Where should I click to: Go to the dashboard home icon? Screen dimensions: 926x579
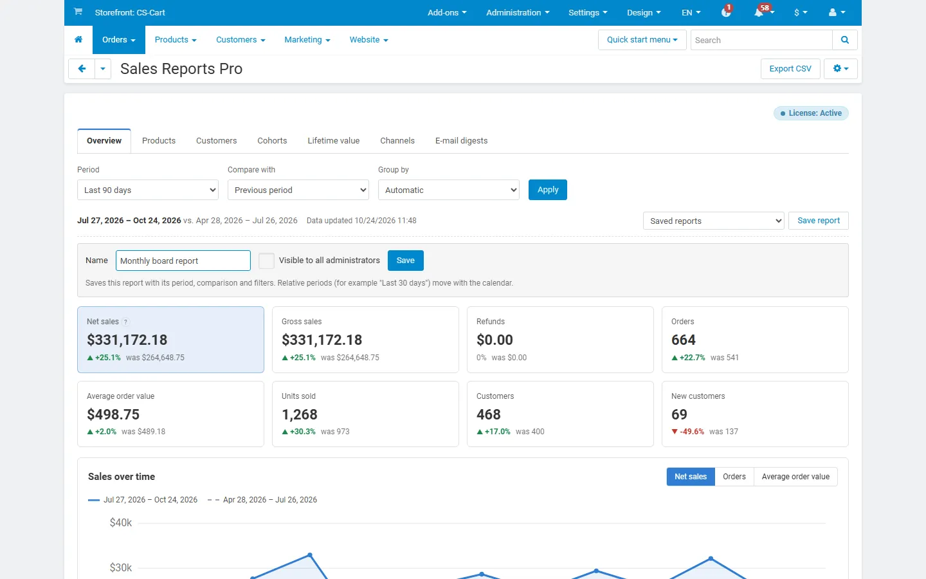point(78,40)
